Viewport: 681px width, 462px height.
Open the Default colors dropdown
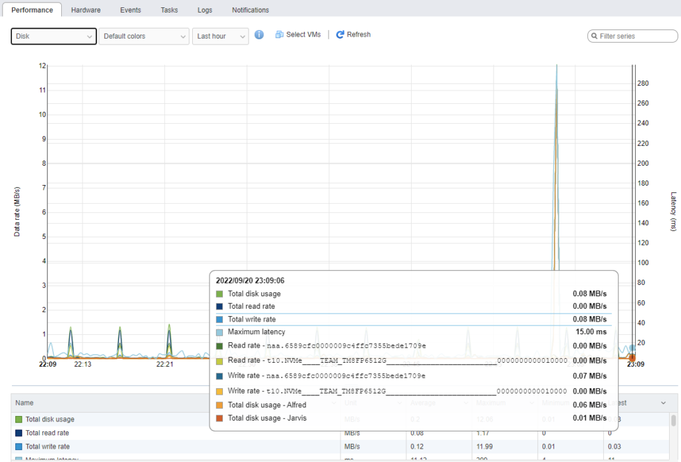[x=143, y=36]
